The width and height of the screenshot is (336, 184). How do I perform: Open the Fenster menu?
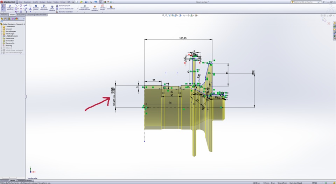tap(63, 2)
